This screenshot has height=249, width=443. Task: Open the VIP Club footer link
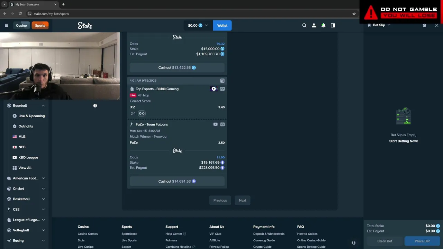215,234
